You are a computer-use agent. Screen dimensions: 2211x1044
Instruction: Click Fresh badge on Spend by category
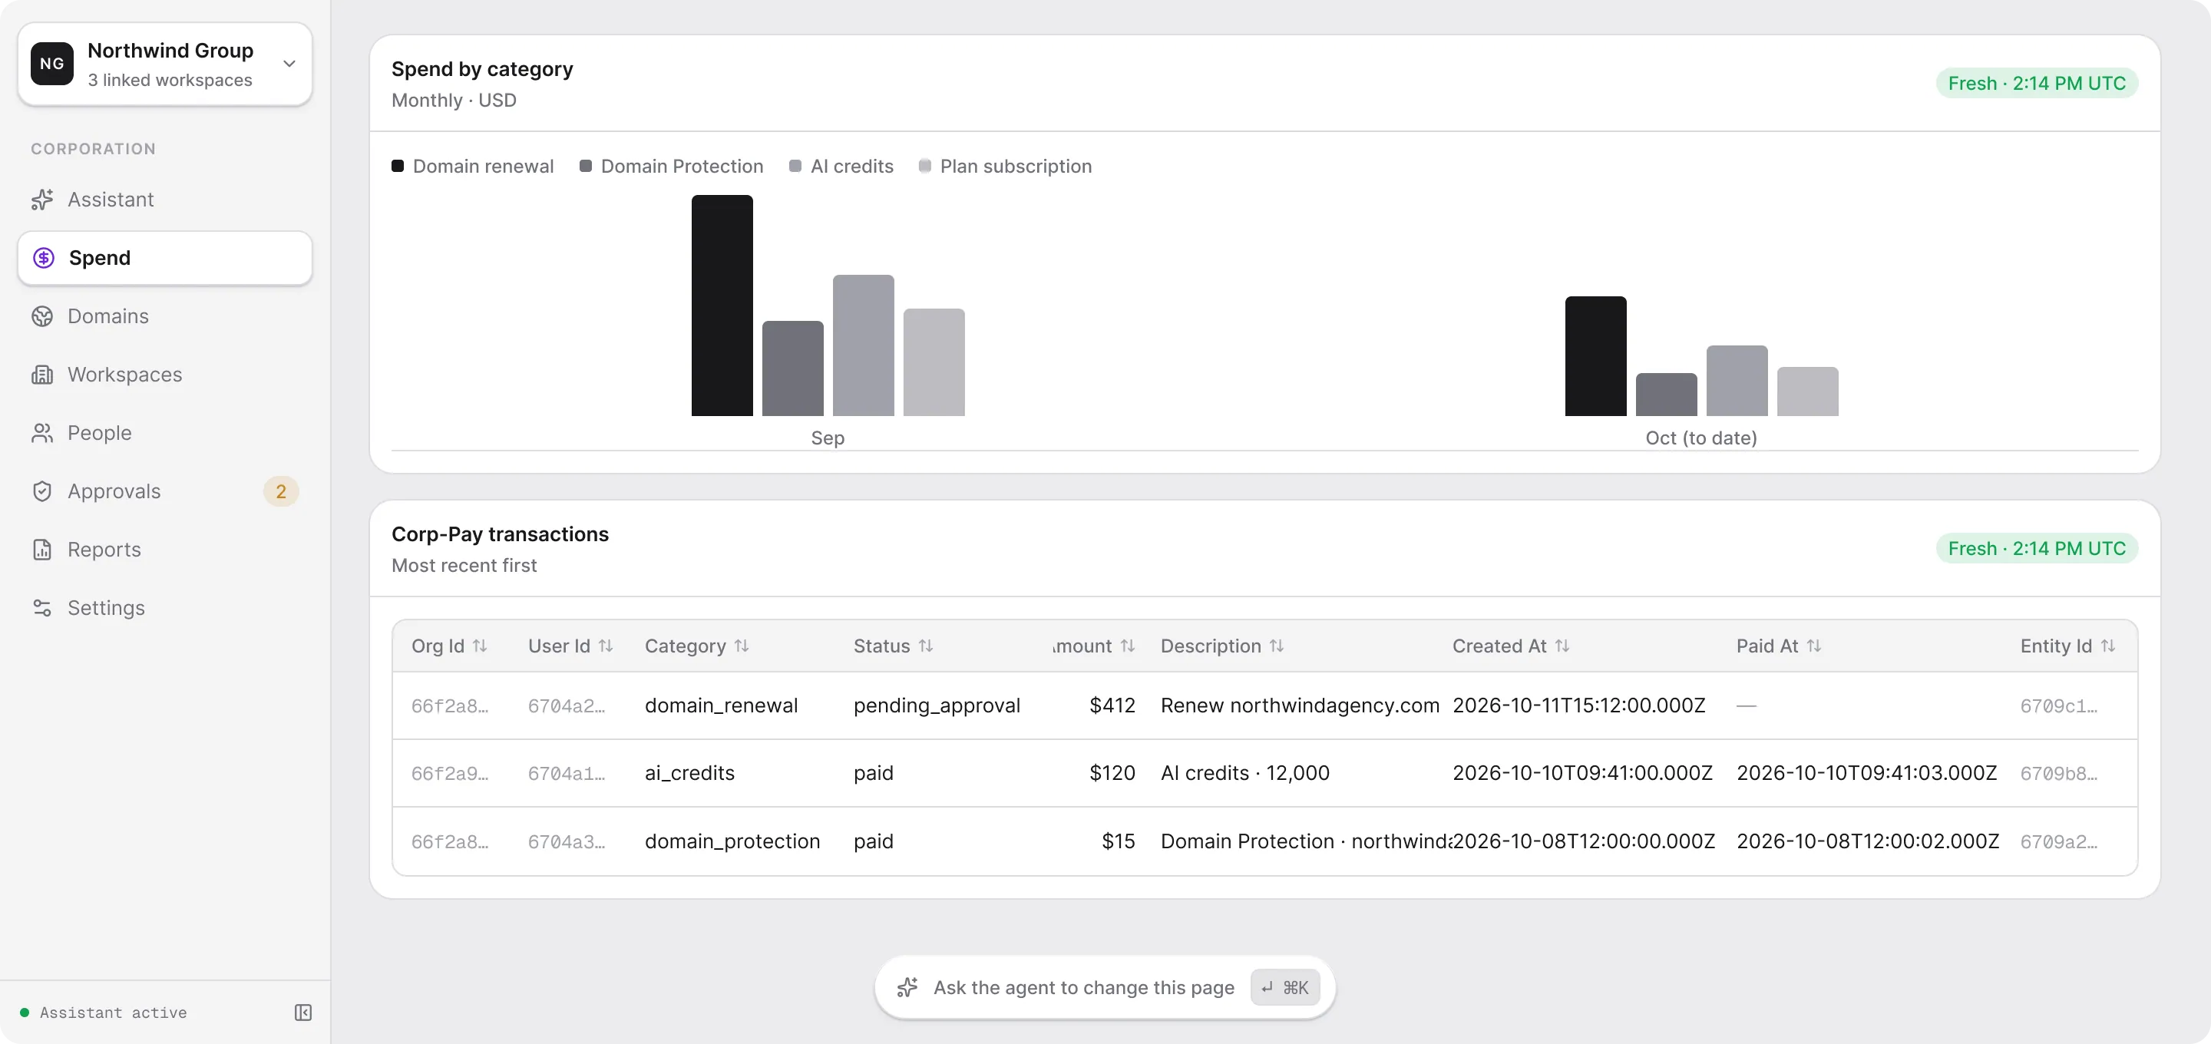coord(2037,83)
